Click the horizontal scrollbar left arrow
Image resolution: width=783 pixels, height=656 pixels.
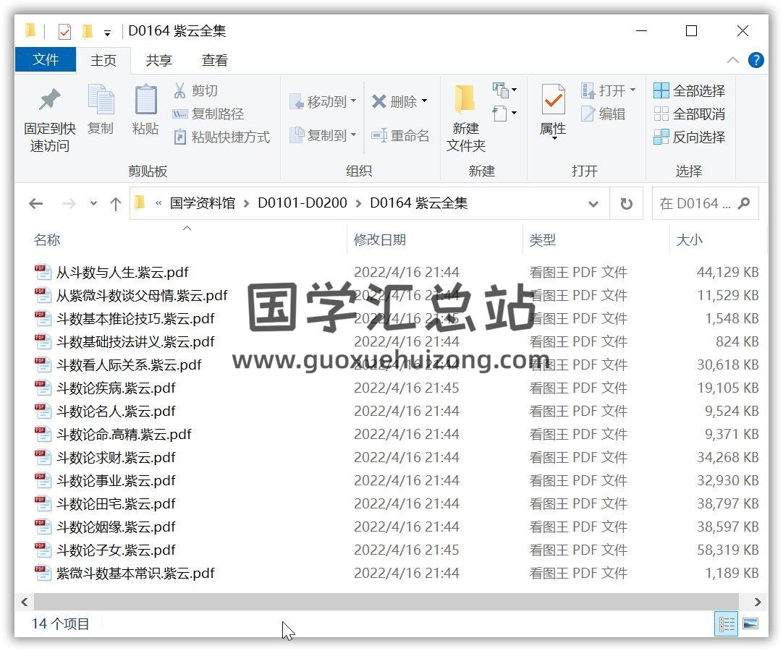pos(25,602)
